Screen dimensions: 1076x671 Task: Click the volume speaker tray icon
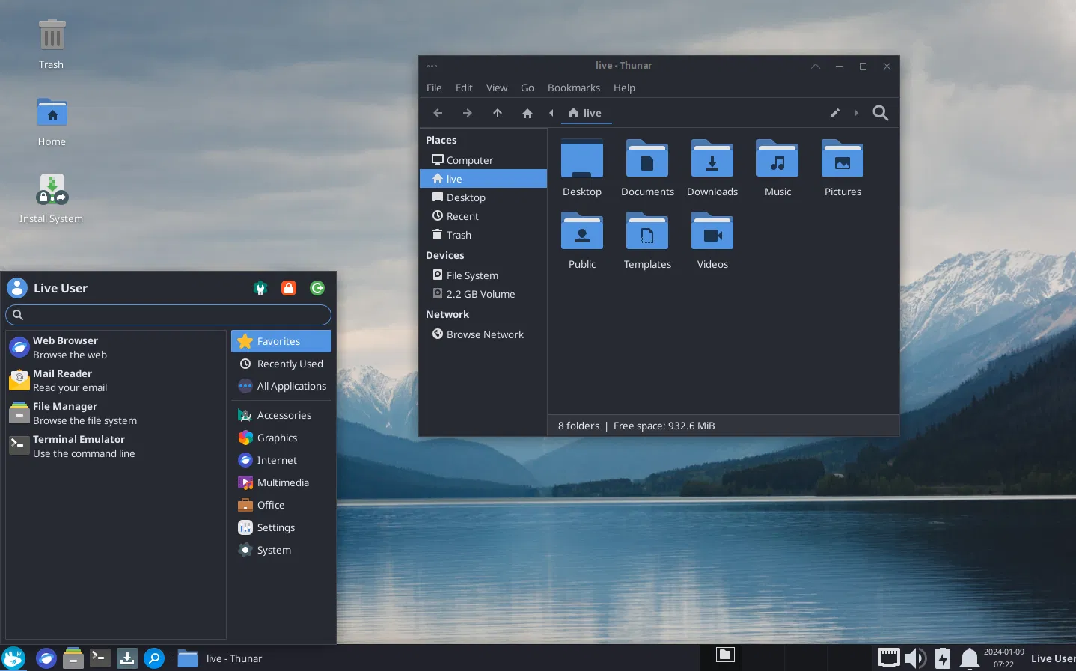click(914, 658)
